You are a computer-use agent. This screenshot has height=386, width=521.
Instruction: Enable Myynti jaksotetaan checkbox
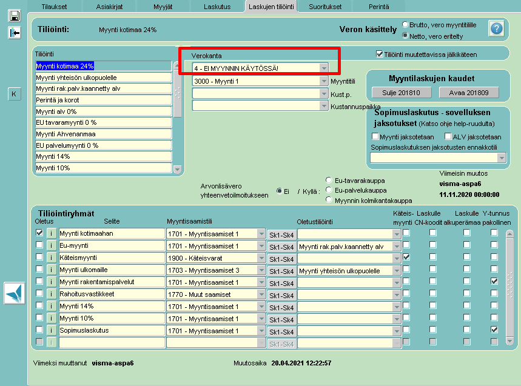[x=375, y=136]
